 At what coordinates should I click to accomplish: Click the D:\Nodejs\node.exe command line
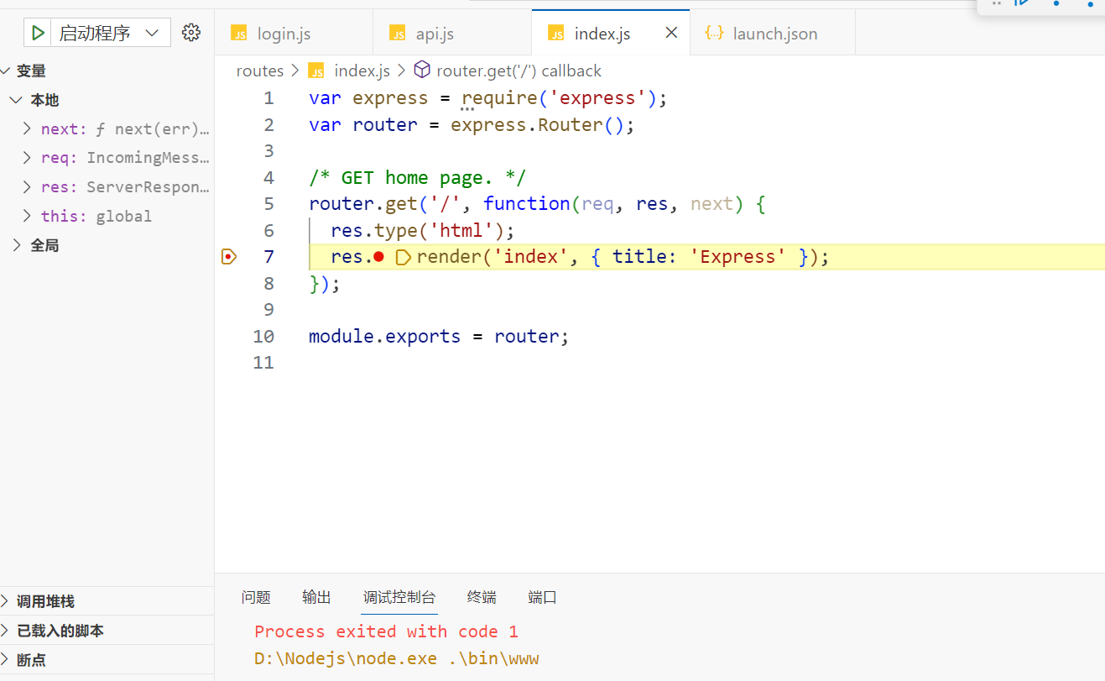(396, 658)
